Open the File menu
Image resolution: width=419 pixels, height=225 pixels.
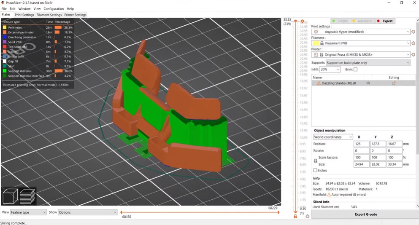tap(4, 9)
